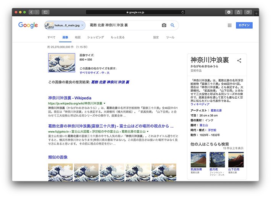271x197 pixels.
Task: Expand the Wikipedia result URL dropdown arrow
Action: (105, 103)
